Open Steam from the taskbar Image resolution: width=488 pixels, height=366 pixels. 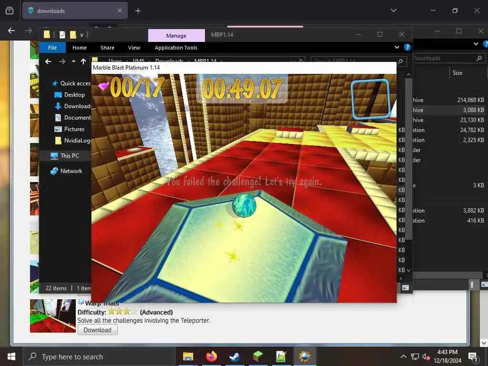234,356
